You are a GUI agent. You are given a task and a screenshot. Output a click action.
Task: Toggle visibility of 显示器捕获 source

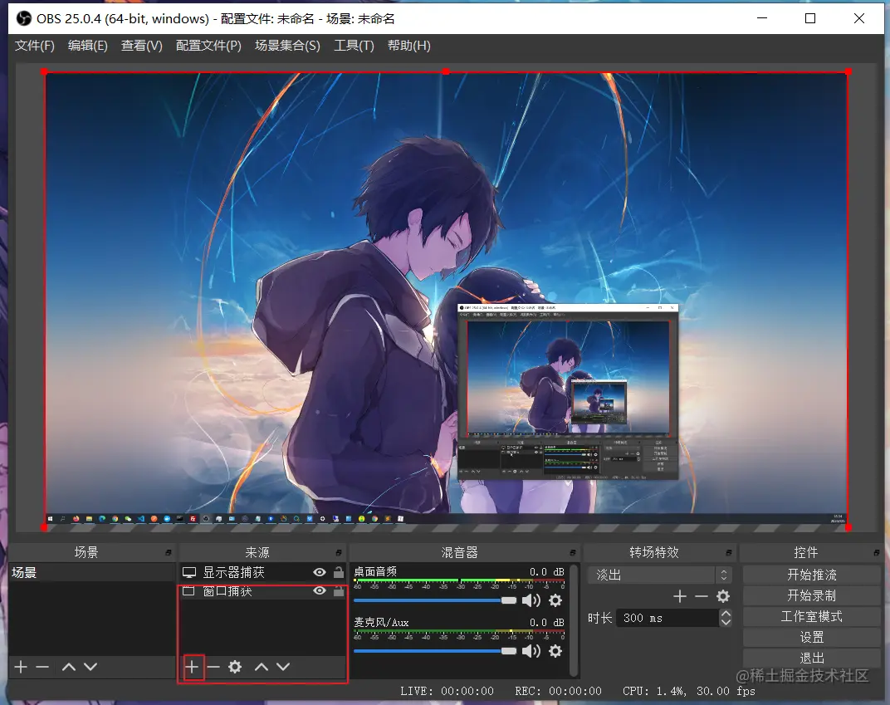[x=320, y=572]
